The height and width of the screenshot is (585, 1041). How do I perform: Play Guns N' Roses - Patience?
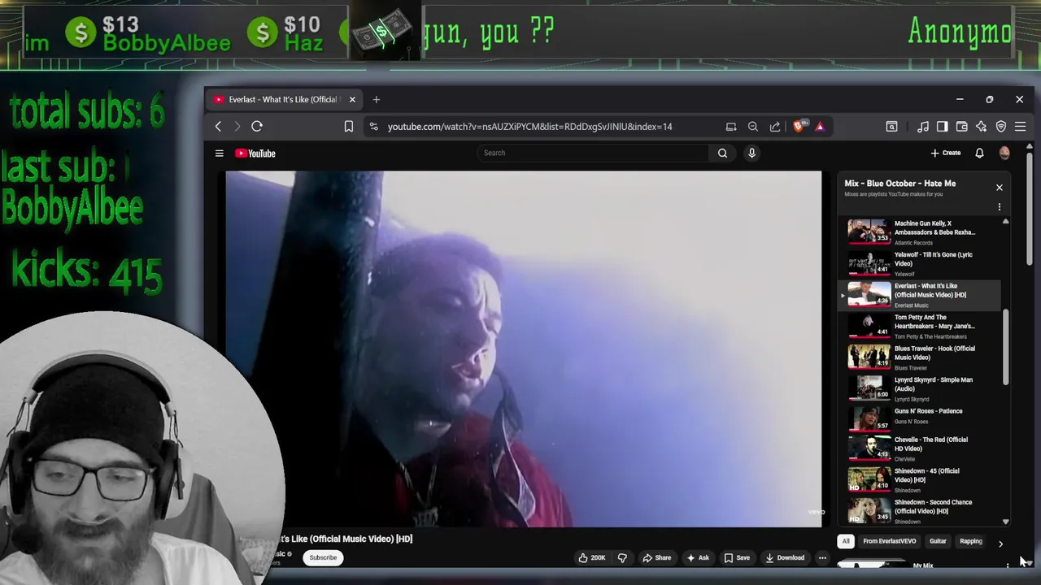pyautogui.click(x=920, y=418)
